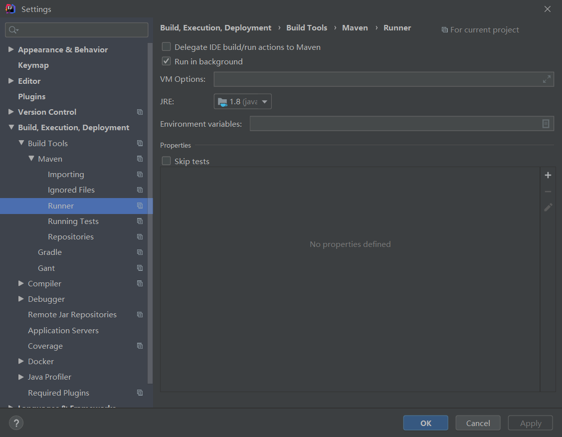Expand Appearance & Behavior section

[x=11, y=49]
